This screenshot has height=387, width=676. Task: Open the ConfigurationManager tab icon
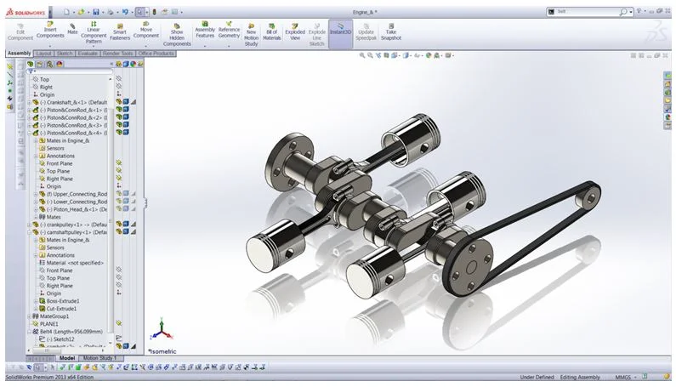[49, 65]
